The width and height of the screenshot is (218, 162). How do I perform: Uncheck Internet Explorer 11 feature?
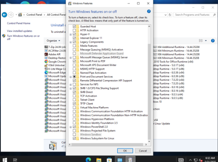[x=74, y=38]
